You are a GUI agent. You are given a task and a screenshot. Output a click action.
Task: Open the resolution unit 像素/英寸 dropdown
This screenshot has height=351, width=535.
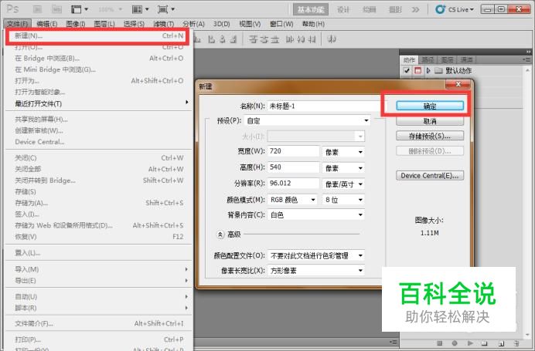click(x=343, y=184)
